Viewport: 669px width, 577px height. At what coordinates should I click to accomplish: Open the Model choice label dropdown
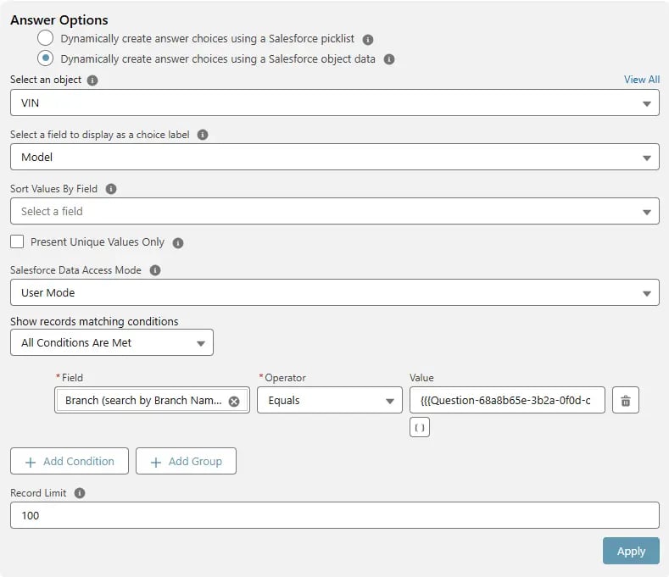[x=334, y=157]
